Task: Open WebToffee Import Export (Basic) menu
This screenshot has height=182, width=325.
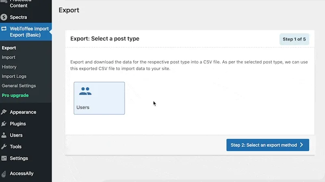Action: tap(26, 32)
